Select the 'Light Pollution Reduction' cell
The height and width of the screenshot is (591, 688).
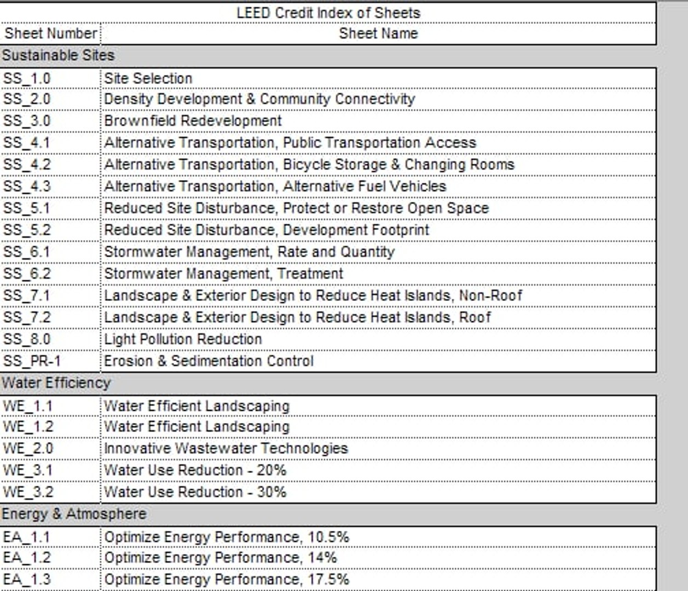(x=379, y=339)
